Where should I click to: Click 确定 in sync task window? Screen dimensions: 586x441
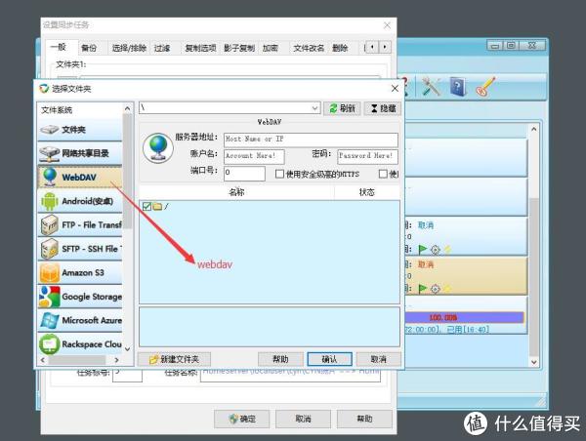(x=242, y=419)
